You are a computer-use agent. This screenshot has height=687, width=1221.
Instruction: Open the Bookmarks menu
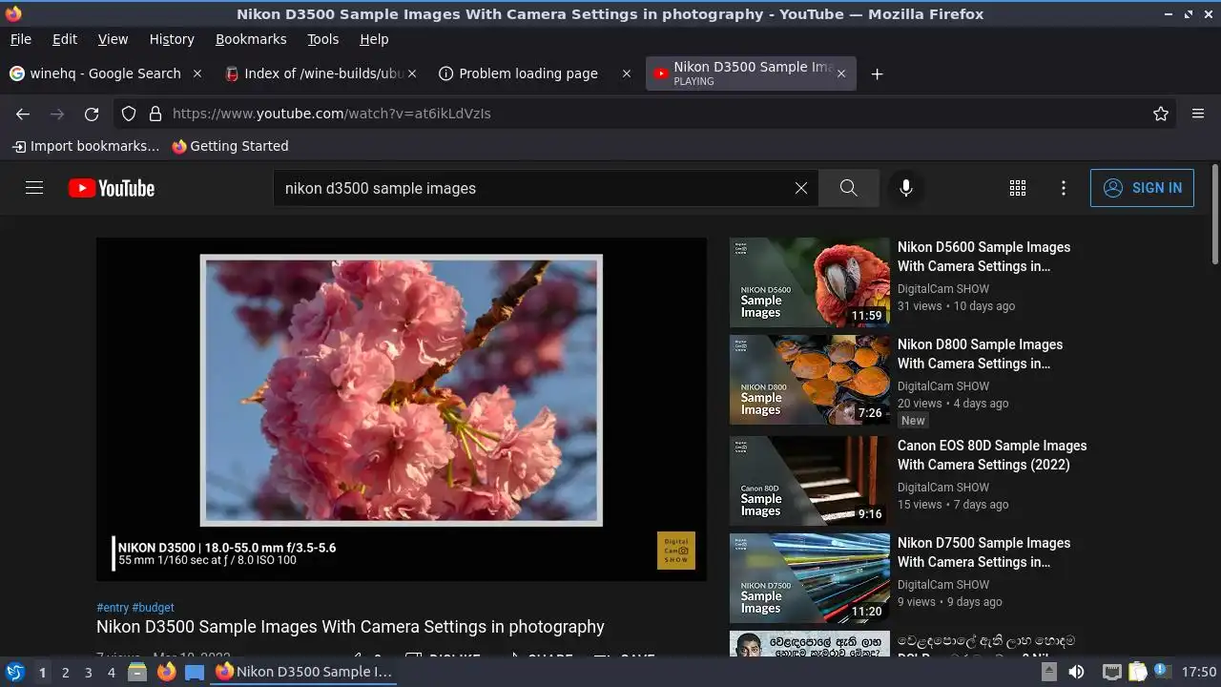tap(251, 39)
